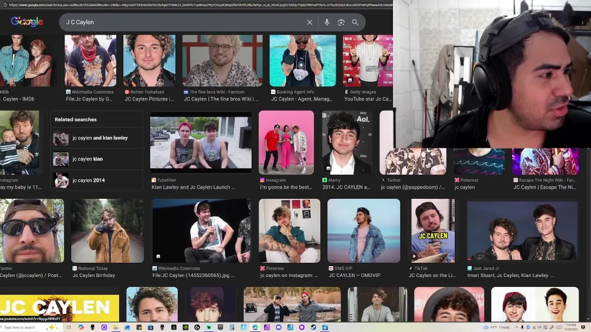Open volume control in system tray
The width and height of the screenshot is (591, 332).
click(x=539, y=327)
